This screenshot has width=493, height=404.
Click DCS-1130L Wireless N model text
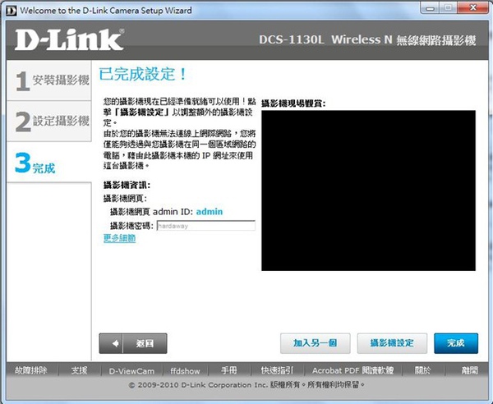pyautogui.click(x=325, y=40)
